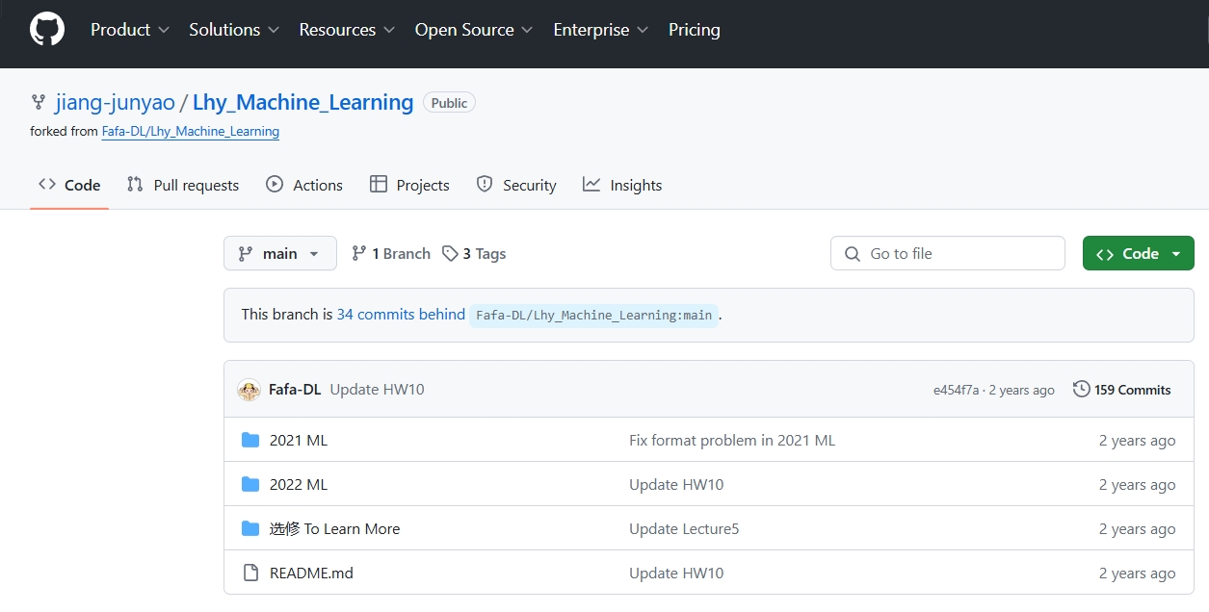Click the 2 years ago date for 2021 ML
The image size is (1209, 612).
tap(1138, 440)
